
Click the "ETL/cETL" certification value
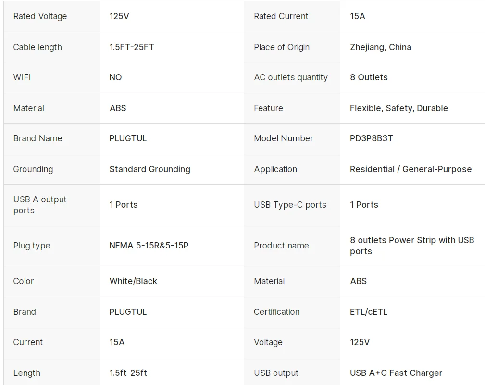pos(369,312)
